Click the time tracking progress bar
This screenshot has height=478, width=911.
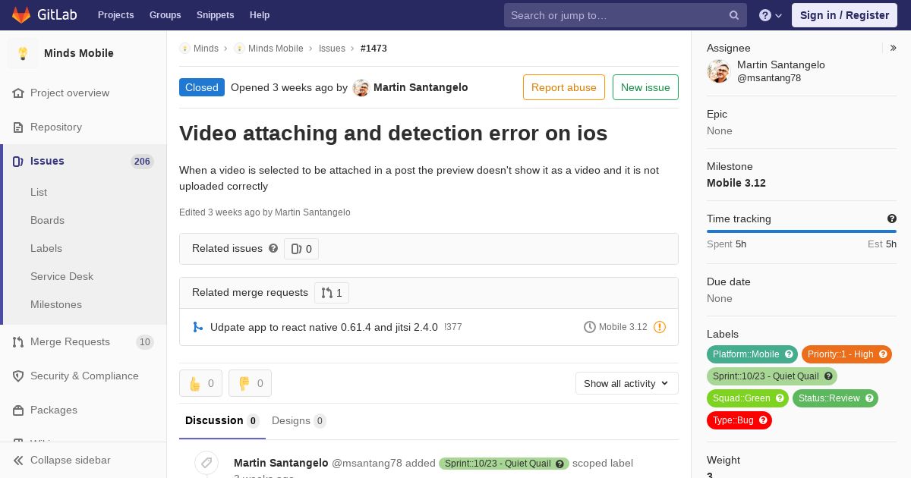pyautogui.click(x=802, y=231)
